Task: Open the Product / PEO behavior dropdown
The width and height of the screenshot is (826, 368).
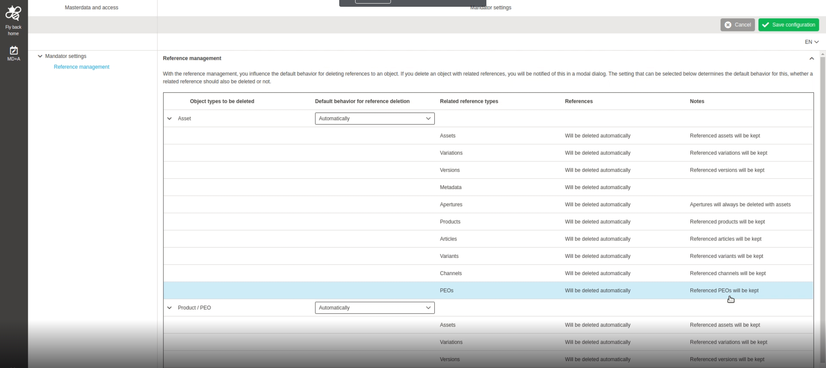Action: (375, 308)
